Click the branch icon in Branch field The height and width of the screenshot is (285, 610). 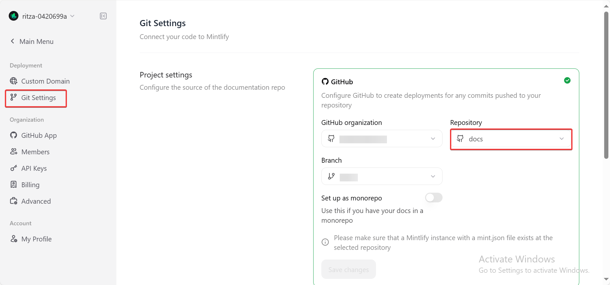click(331, 176)
